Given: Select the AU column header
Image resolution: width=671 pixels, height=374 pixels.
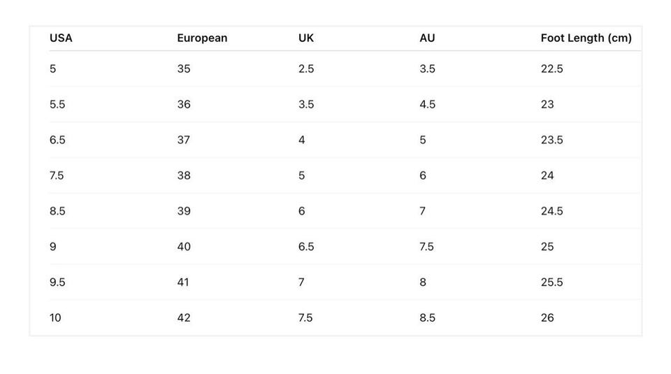Looking at the screenshot, I should pyautogui.click(x=427, y=38).
